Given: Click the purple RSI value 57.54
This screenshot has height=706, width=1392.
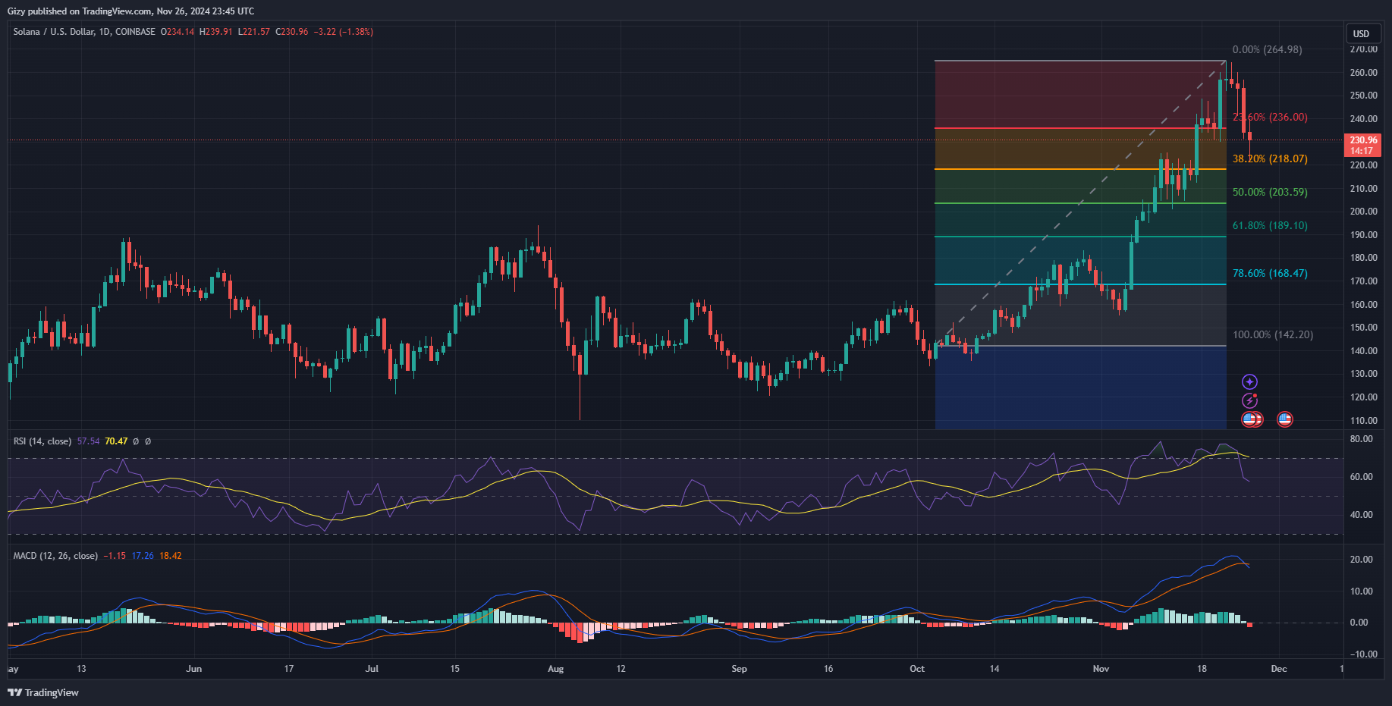Looking at the screenshot, I should pos(89,441).
